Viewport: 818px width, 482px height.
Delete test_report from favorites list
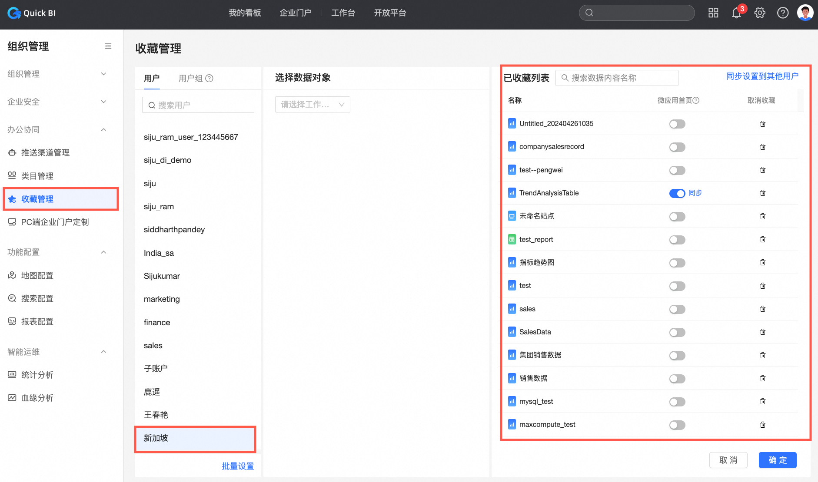[763, 239]
